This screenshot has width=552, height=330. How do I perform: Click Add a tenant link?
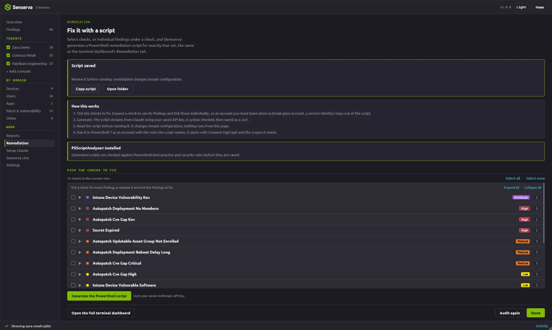[18, 71]
